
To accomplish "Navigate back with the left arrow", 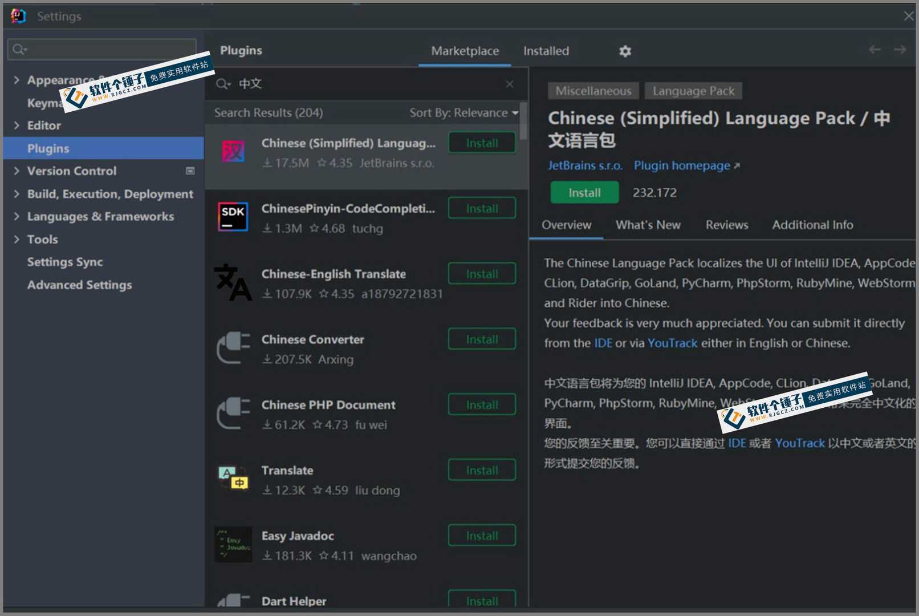I will coord(875,50).
